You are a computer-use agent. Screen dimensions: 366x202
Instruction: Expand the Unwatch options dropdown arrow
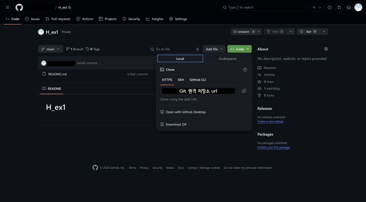259,32
